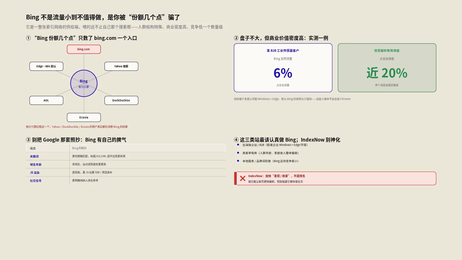Click the red X icon in IndexNow callout
Viewport: 462px width, 260px height.
tap(243, 179)
